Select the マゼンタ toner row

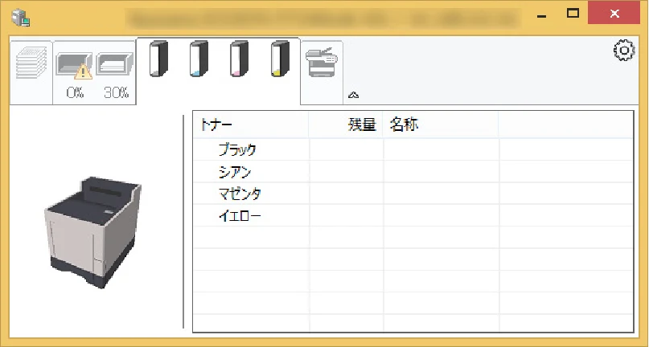pyautogui.click(x=413, y=194)
